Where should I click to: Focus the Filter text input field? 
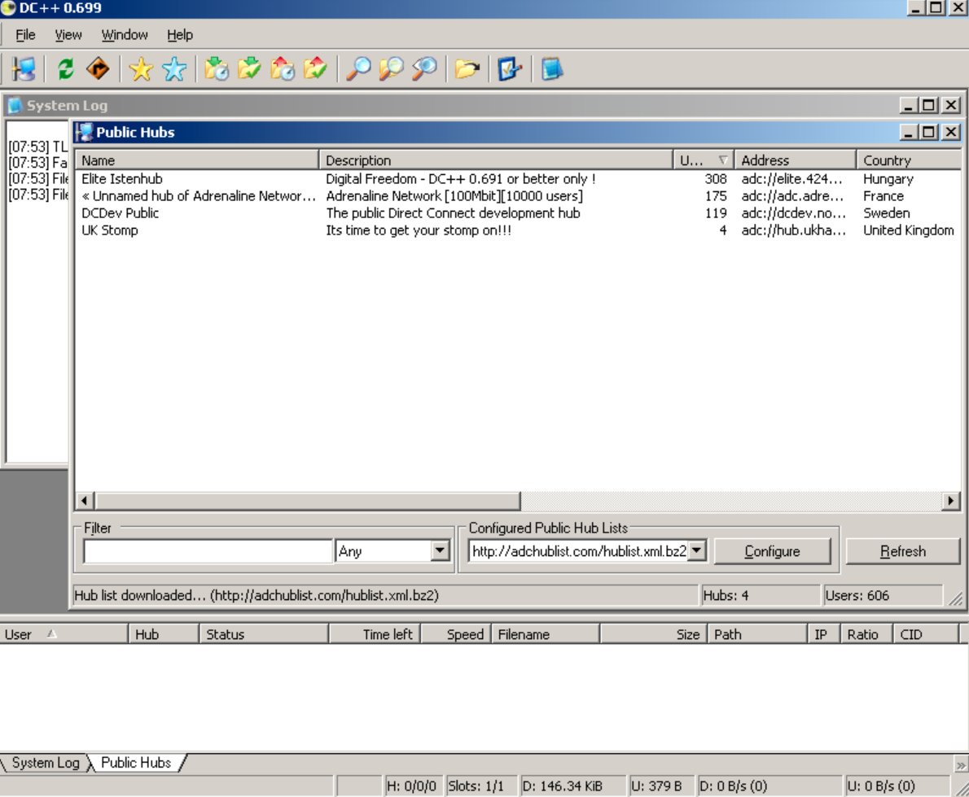208,550
